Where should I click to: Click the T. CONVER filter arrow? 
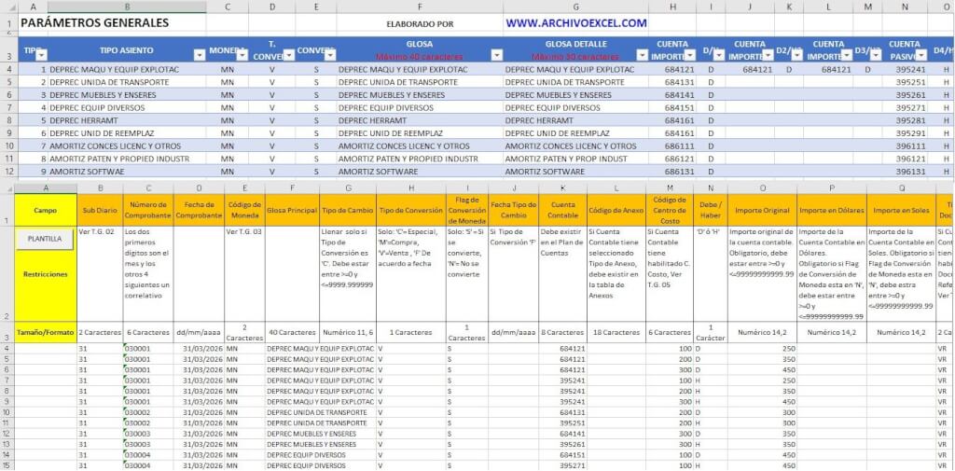pyautogui.click(x=287, y=56)
